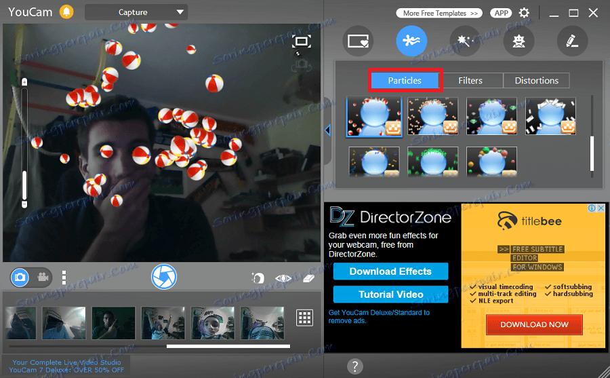Collapse the effects panel with arrow
This screenshot has height=378, width=610.
pos(327,130)
